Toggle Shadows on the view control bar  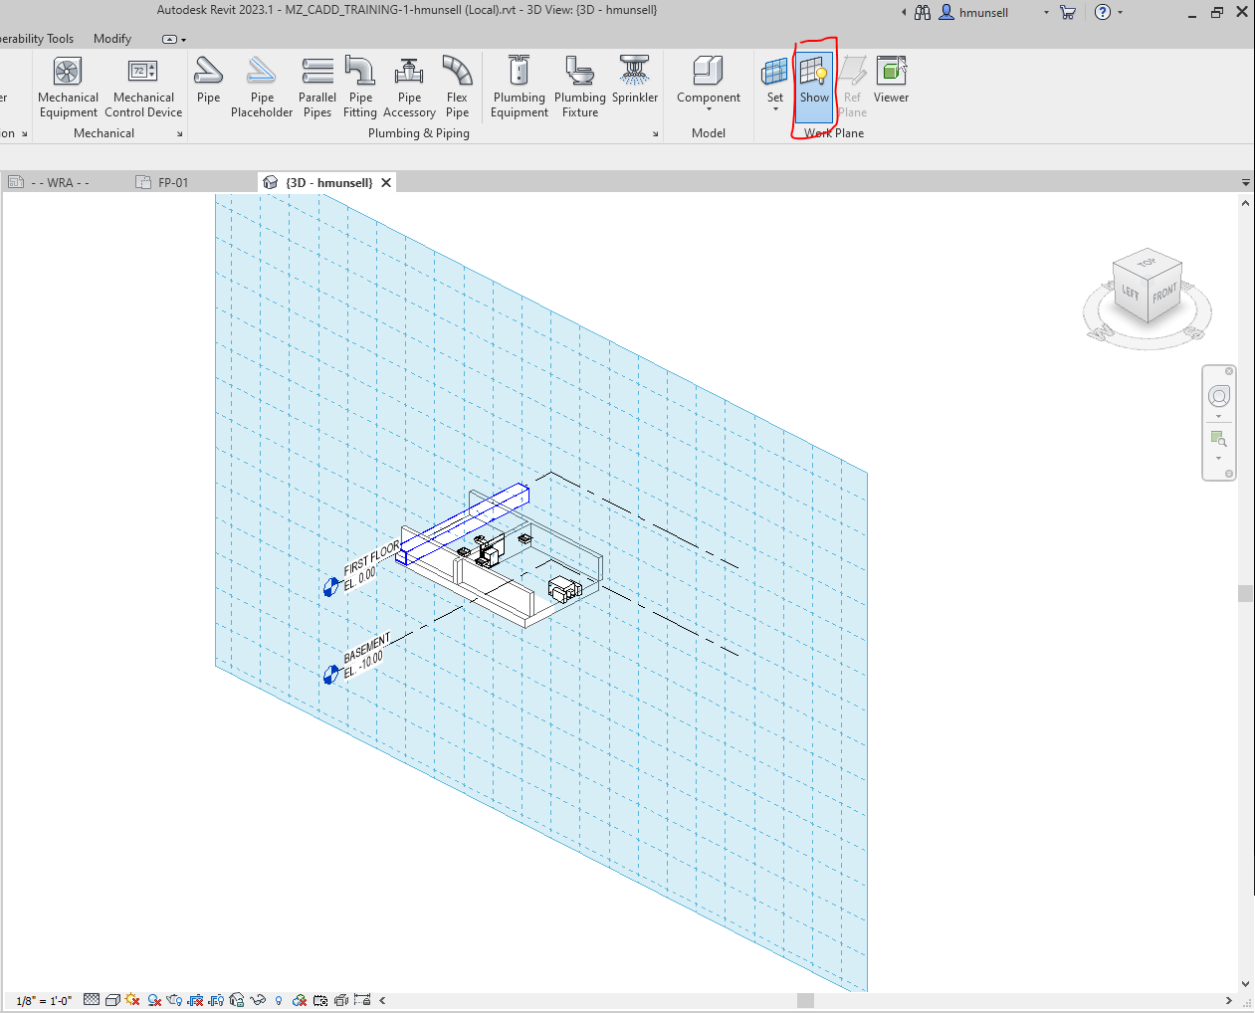154,1000
